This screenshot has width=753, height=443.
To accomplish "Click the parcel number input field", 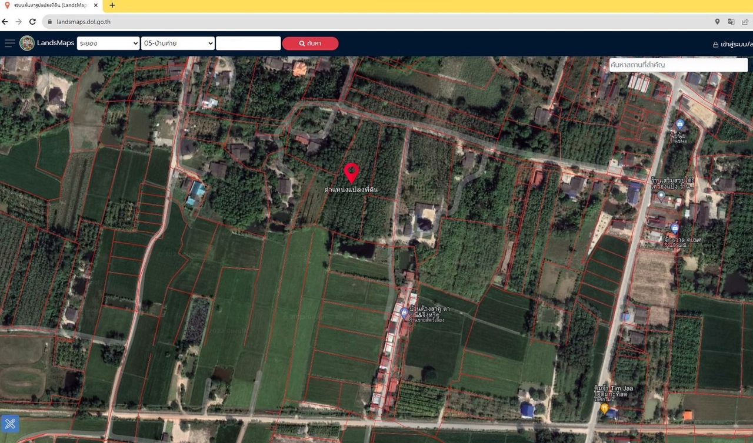I will pos(248,43).
